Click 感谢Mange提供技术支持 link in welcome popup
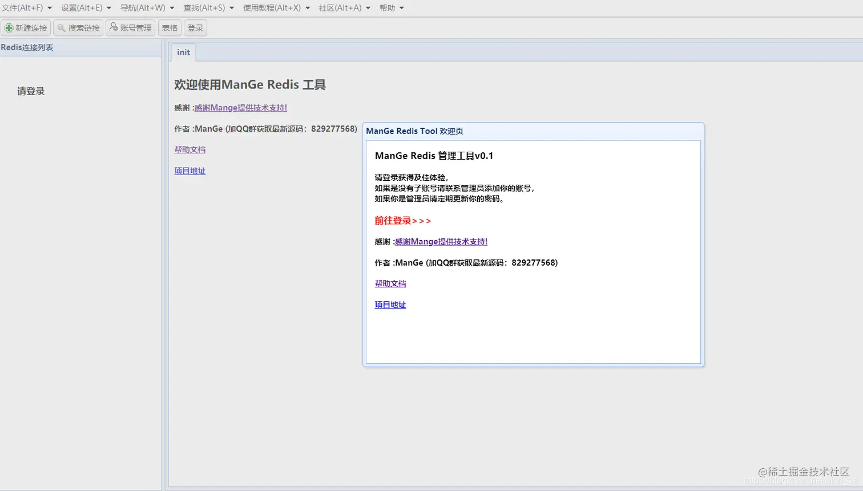 (x=441, y=242)
